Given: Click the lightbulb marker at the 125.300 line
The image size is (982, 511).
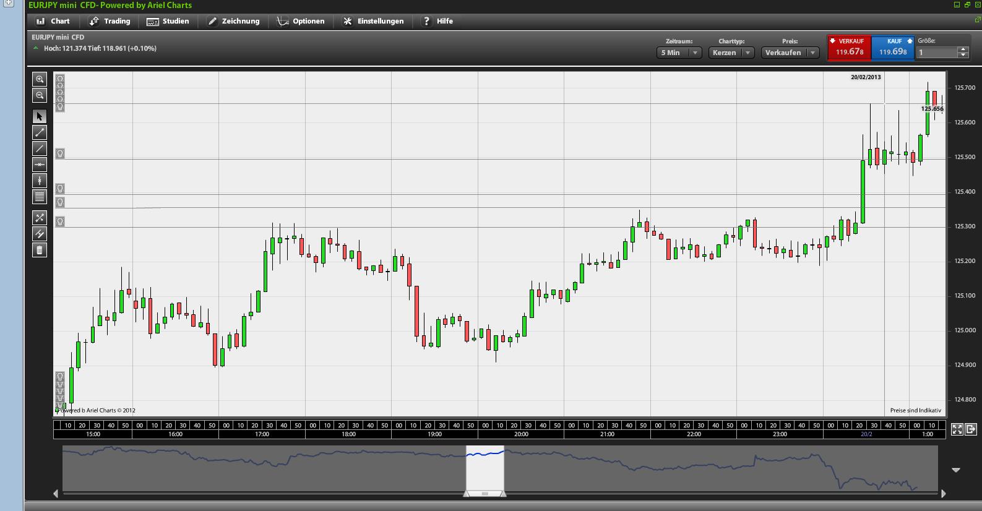Looking at the screenshot, I should (x=60, y=221).
